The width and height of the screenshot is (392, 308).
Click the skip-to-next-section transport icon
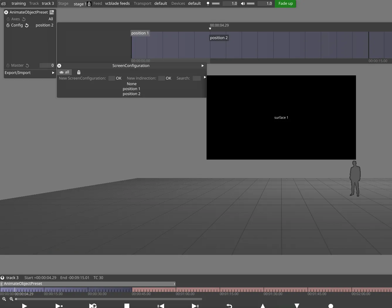point(195,306)
